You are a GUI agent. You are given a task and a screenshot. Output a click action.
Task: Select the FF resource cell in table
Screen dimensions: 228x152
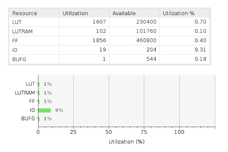(x=15, y=40)
